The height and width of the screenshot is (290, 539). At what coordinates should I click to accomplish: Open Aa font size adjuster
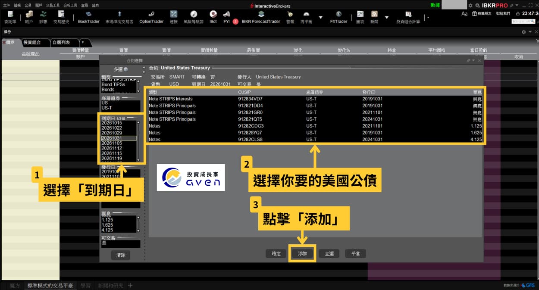coord(464,14)
